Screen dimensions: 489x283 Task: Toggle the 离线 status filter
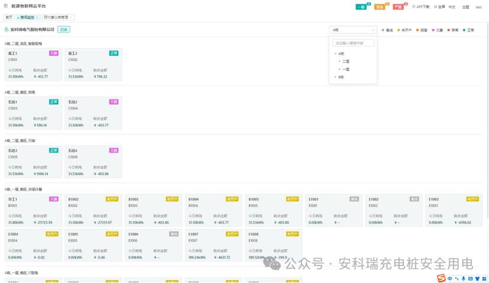point(387,30)
